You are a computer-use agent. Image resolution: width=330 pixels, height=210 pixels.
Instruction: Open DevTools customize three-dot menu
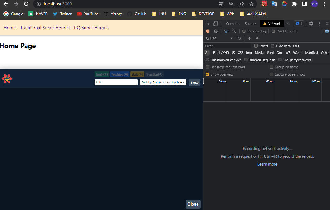point(319,24)
